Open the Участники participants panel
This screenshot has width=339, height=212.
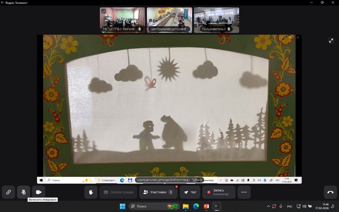pyautogui.click(x=158, y=192)
